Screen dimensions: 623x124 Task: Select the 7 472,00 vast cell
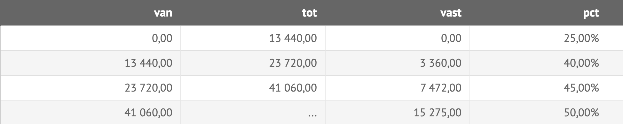(398, 88)
